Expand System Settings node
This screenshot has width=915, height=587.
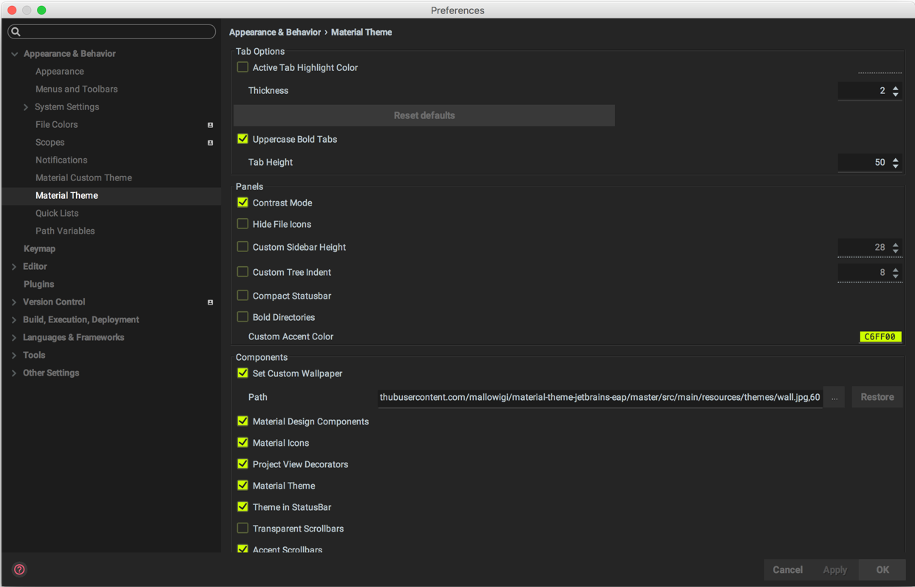coord(26,107)
